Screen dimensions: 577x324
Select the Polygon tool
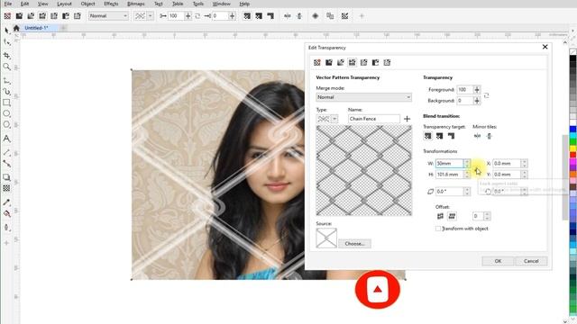tap(6, 125)
